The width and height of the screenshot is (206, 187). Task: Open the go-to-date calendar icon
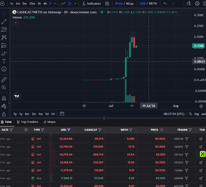(x=62, y=114)
